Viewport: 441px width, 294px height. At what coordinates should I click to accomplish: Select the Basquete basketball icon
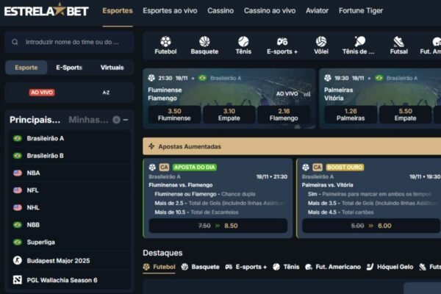click(x=204, y=42)
